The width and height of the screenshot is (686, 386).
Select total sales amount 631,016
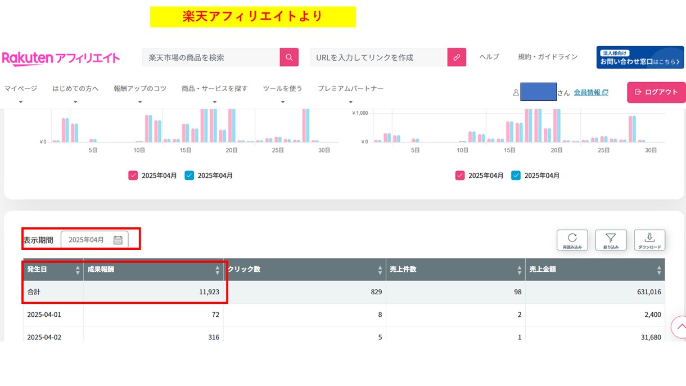tap(649, 292)
